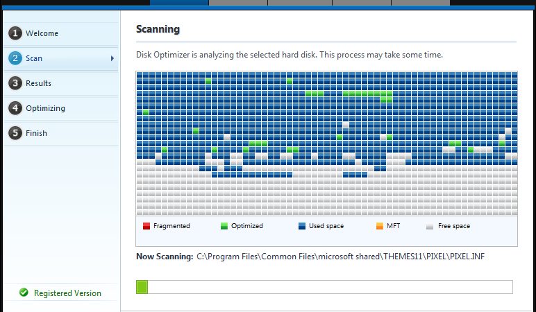Click the arrow beside the Scan step
The height and width of the screenshot is (312, 536).
(112, 58)
